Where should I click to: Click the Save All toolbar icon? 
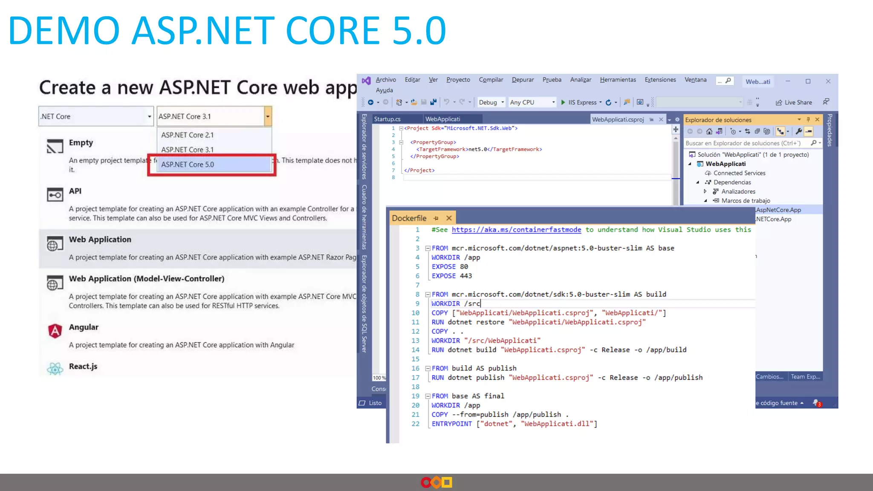coord(434,102)
